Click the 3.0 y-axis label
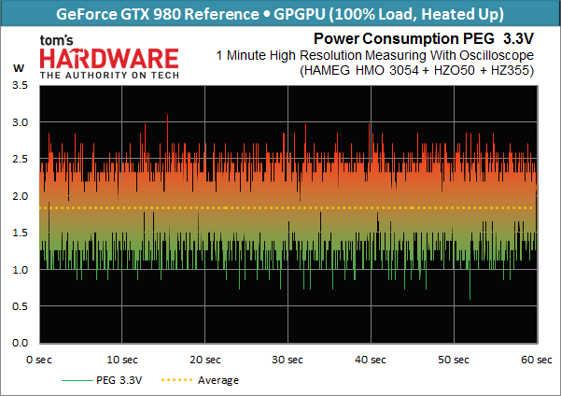The height and width of the screenshot is (396, 561). 20,122
